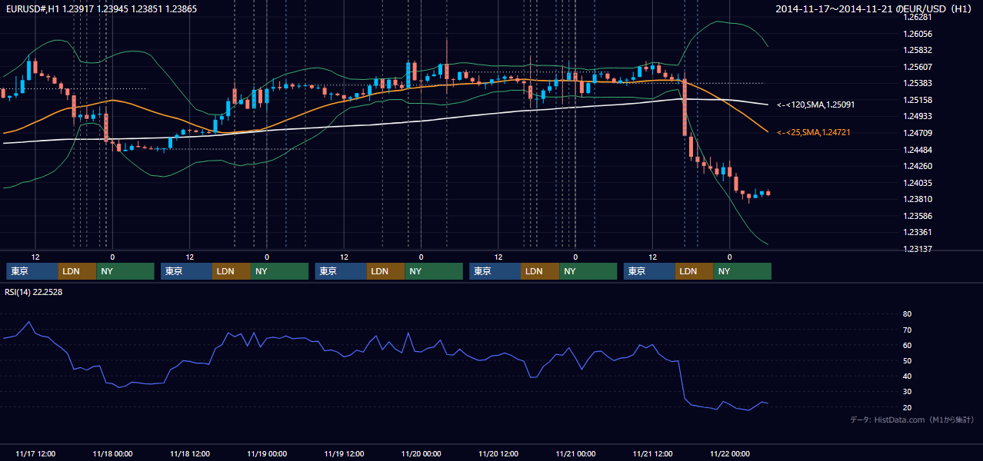983x461 pixels.
Task: Click the 11/20 12:00 time axis label
Action: pos(498,453)
